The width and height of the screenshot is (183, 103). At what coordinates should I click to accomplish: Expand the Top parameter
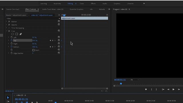coord(8,40)
